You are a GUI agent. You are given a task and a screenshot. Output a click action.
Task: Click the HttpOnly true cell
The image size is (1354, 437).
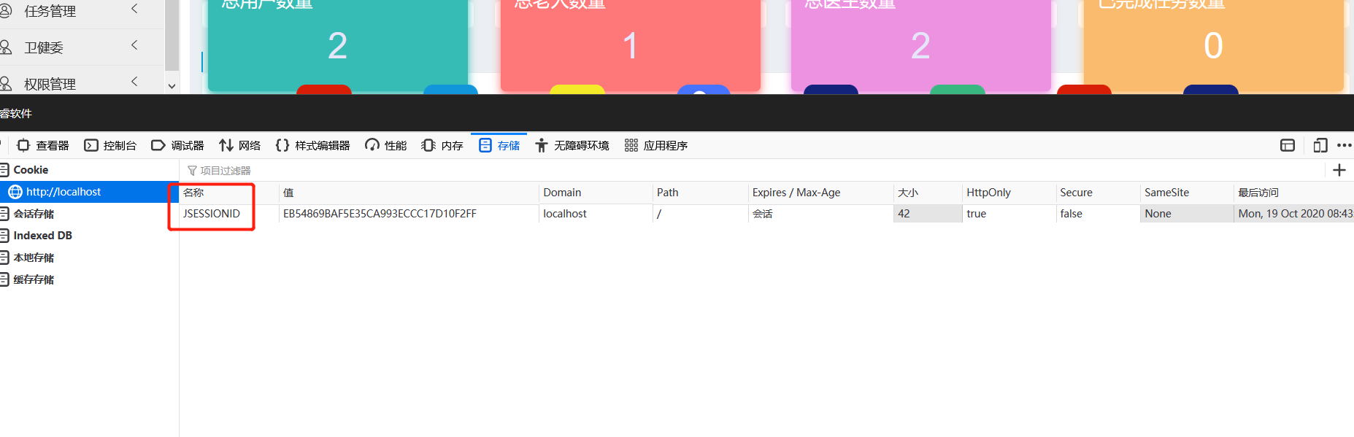click(1009, 214)
